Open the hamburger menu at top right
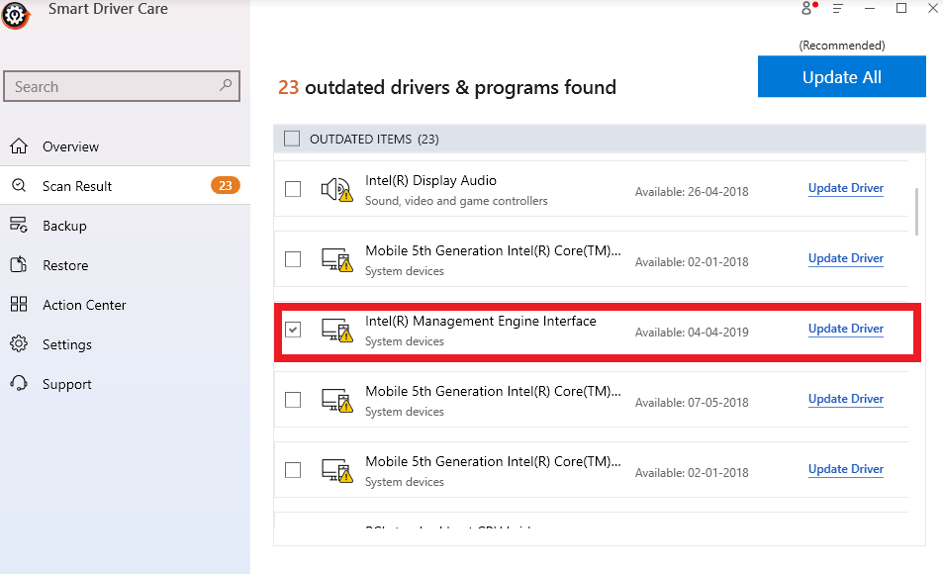This screenshot has height=574, width=943. (836, 8)
